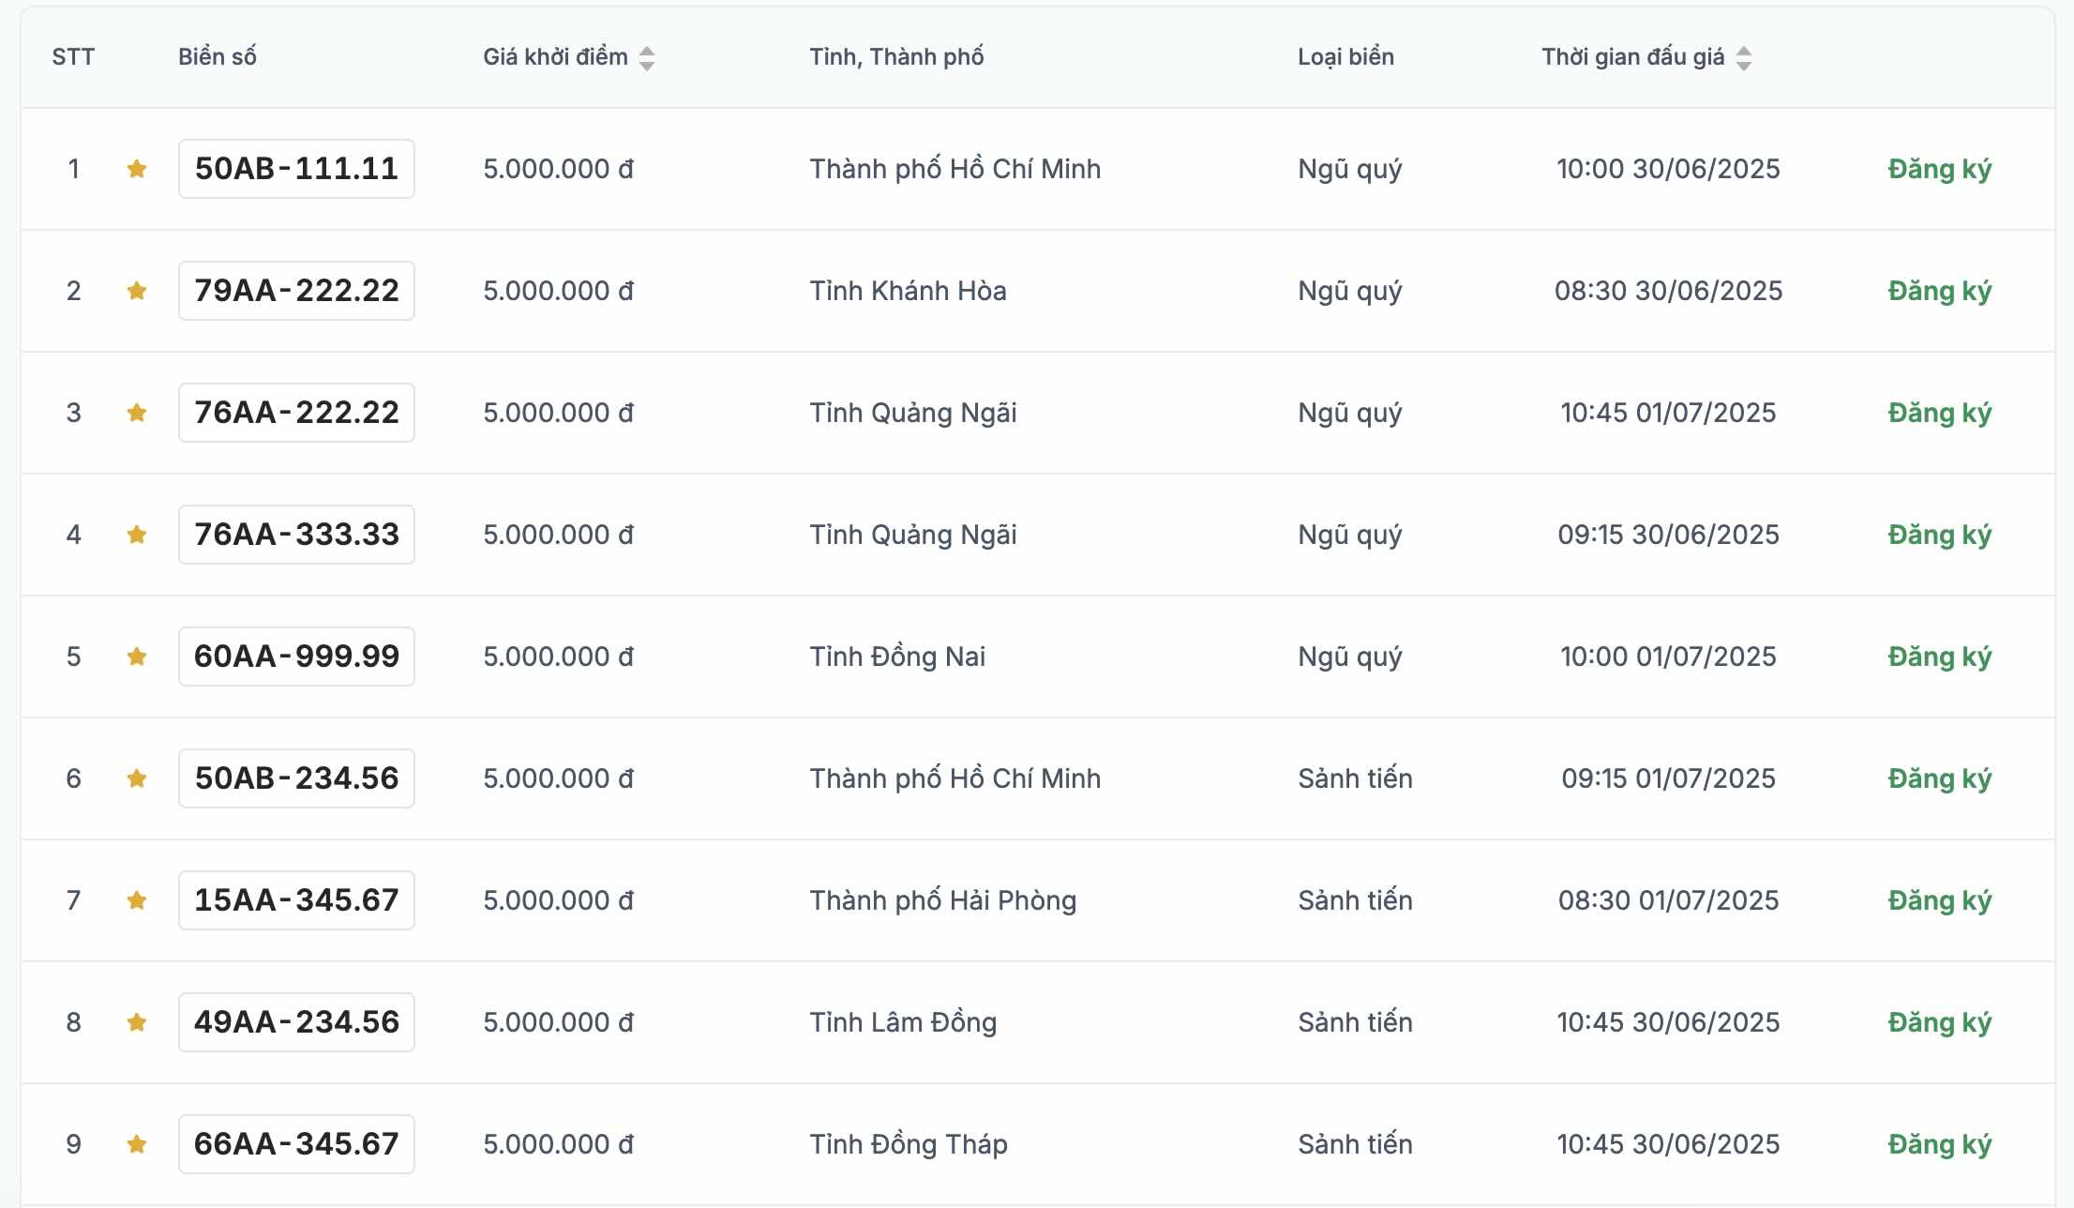Click Đăng ký for 50AB-111.11
This screenshot has height=1208, width=2074.
click(1940, 169)
